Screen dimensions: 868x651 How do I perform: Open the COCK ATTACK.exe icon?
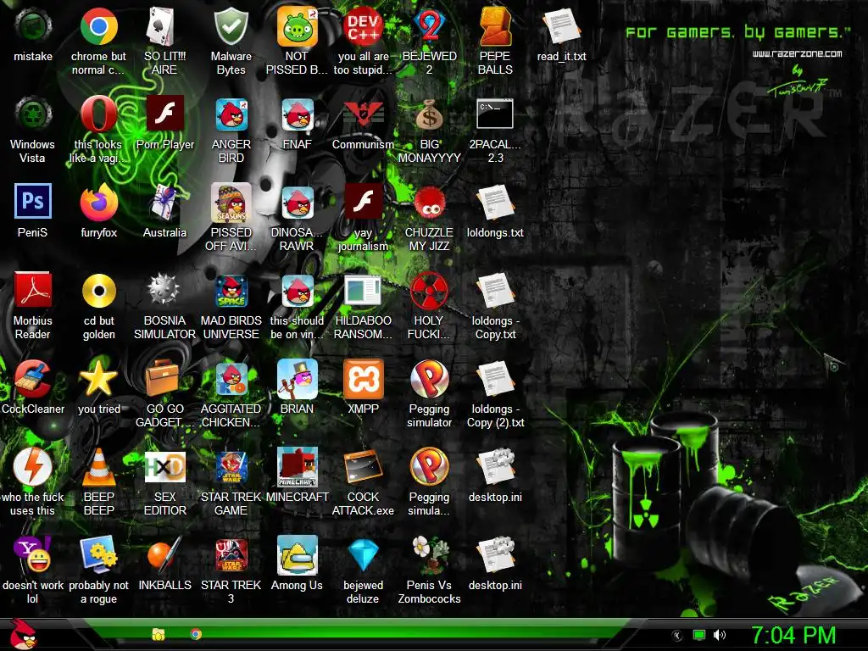[x=363, y=467]
